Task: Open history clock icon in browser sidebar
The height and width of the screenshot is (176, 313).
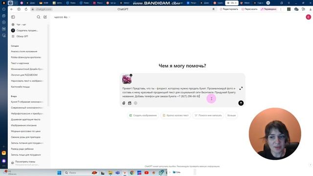Action: click(x=4, y=9)
